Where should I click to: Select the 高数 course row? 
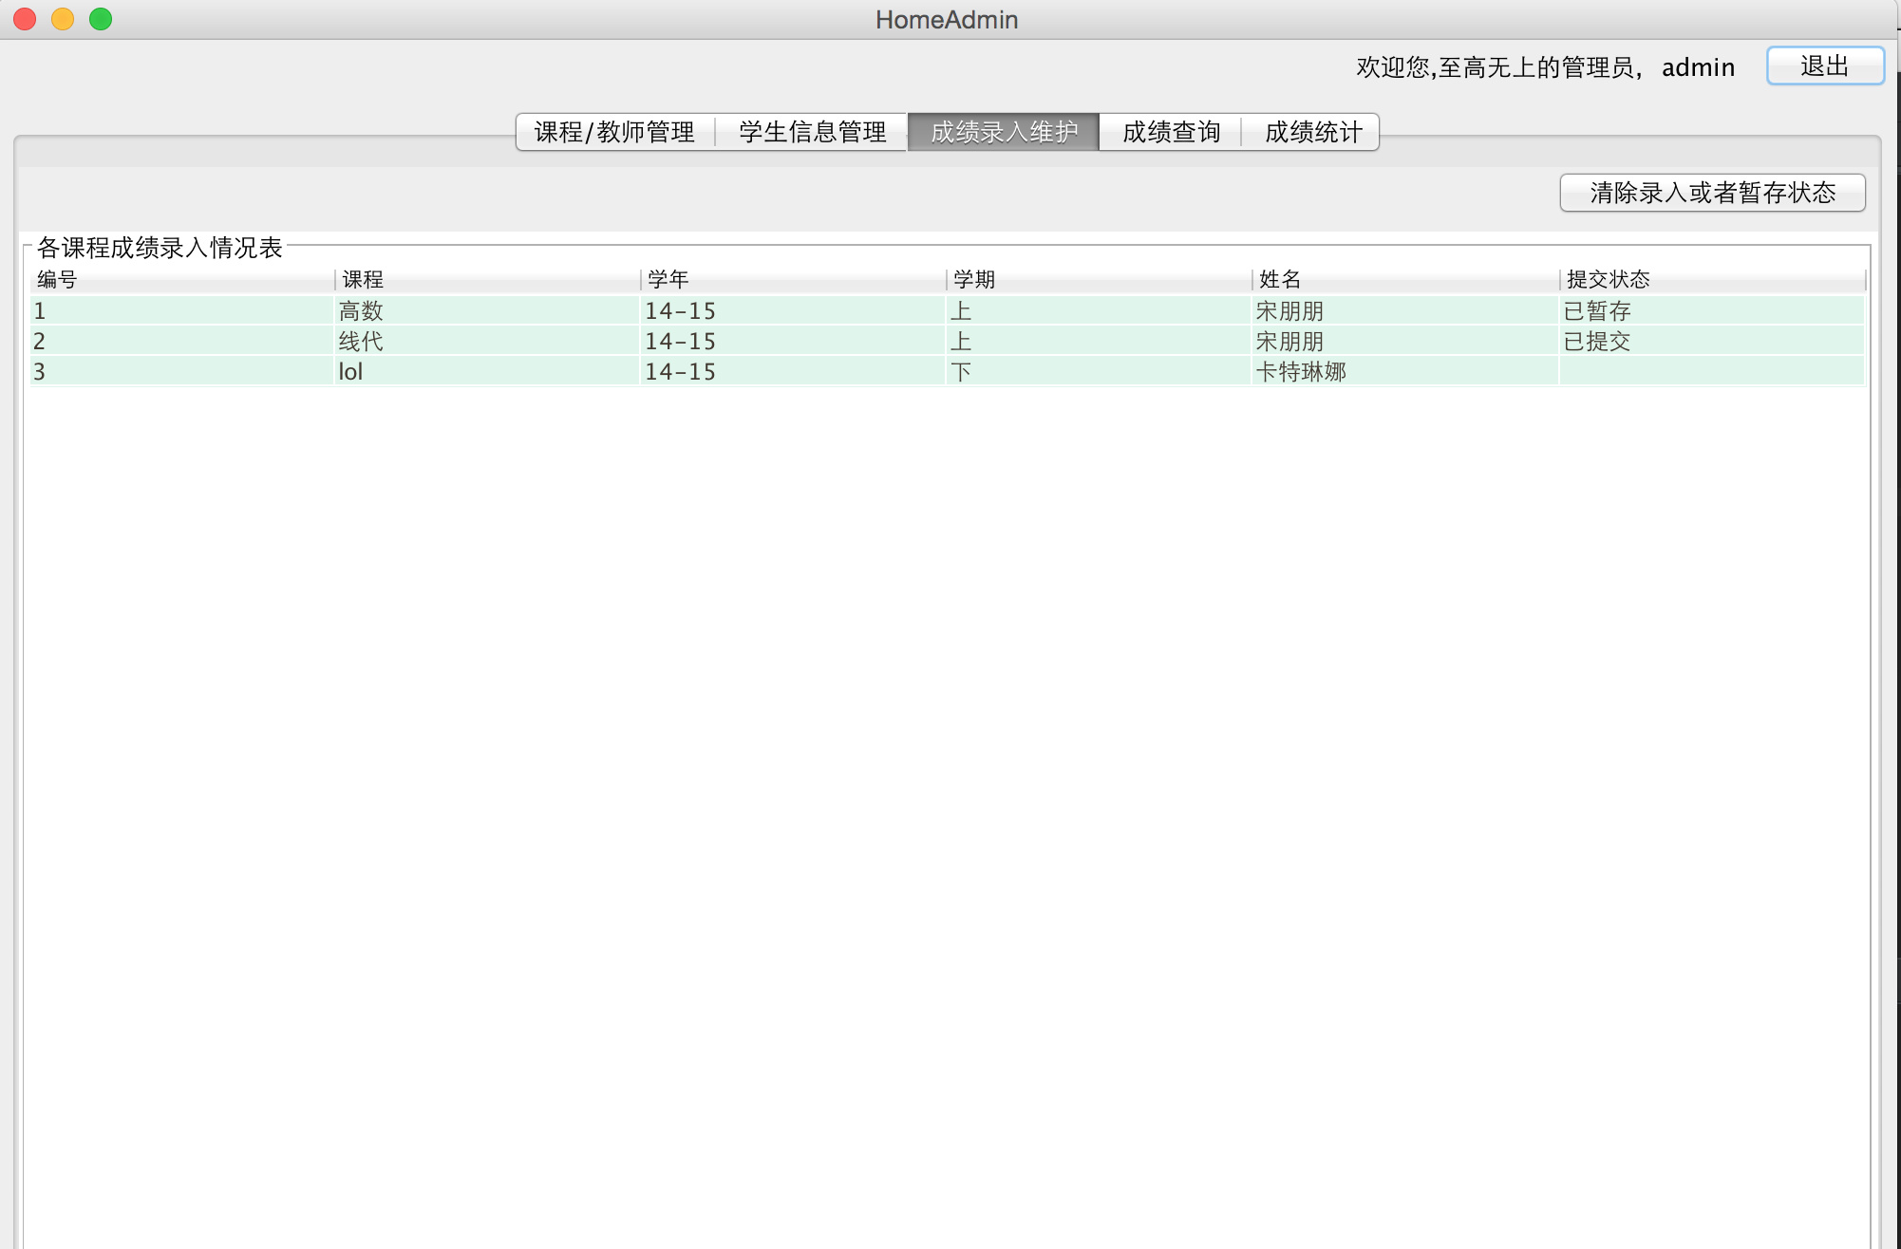[x=361, y=310]
